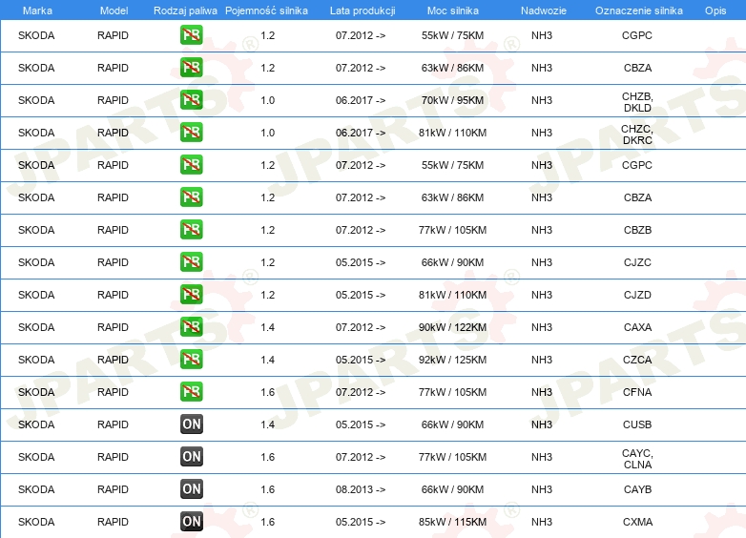
Task: Click NH3 body code in the CJZC row
Action: (x=542, y=262)
